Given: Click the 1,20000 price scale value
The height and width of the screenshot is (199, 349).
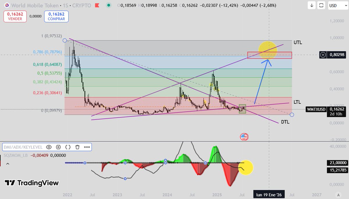Looking at the screenshot, I should click(337, 21).
